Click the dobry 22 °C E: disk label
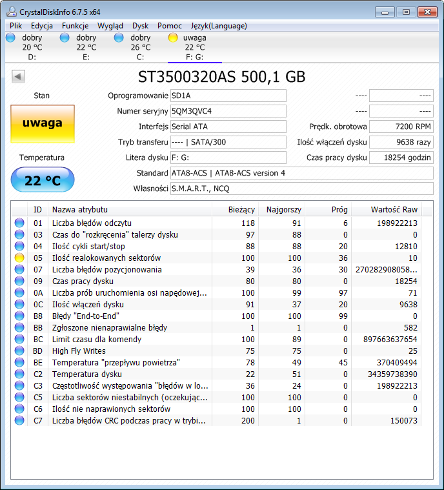Viewport: 444px width, 490px height. click(86, 47)
